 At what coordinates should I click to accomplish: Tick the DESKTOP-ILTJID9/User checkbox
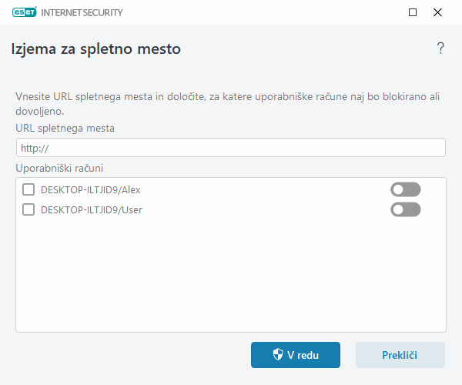pyautogui.click(x=28, y=209)
